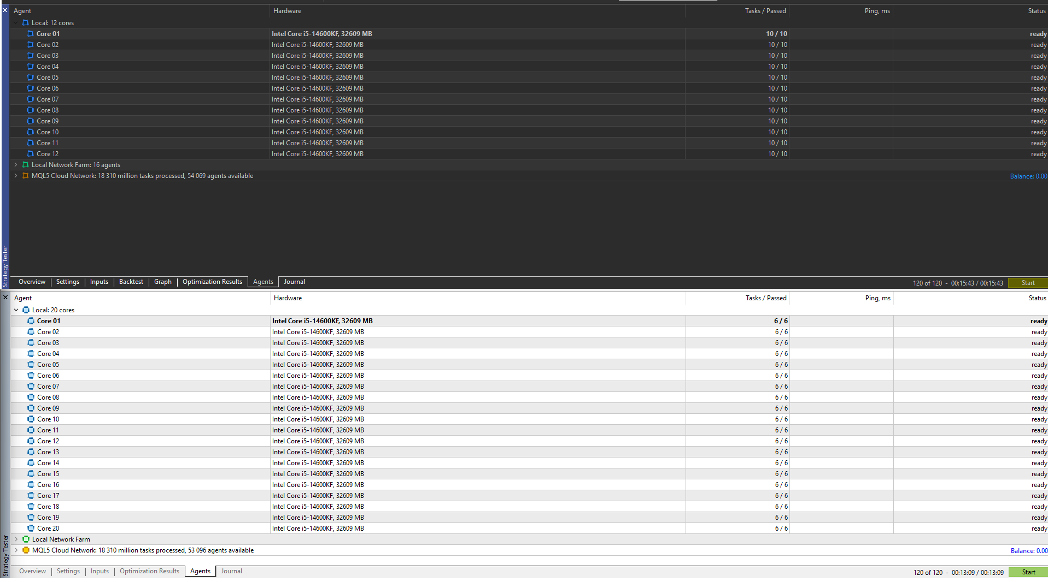Screen dimensions: 1048x582
Task: Select Core 11 row in dark window
Action: [529, 143]
